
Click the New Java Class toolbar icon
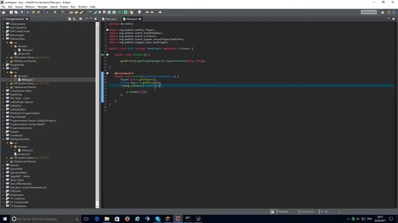[39, 12]
